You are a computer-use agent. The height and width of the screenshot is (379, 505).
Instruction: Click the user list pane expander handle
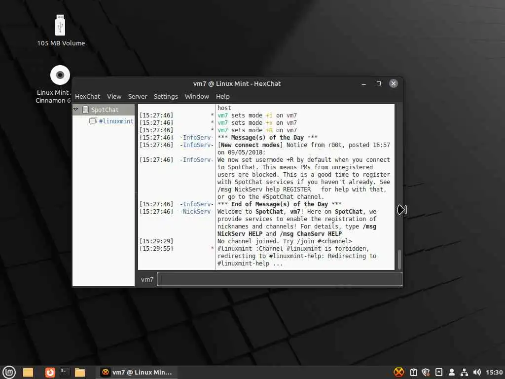pyautogui.click(x=401, y=210)
